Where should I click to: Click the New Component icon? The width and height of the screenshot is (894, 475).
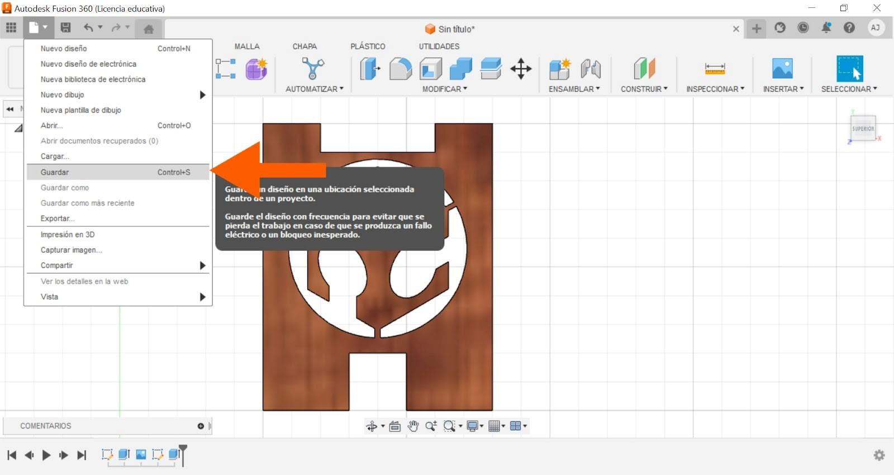(560, 69)
